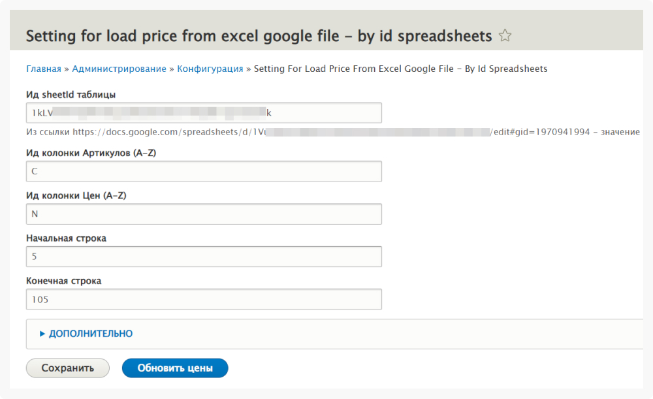
Task: Click the Ид колонки Артикулов input containing C
Action: tap(204, 172)
